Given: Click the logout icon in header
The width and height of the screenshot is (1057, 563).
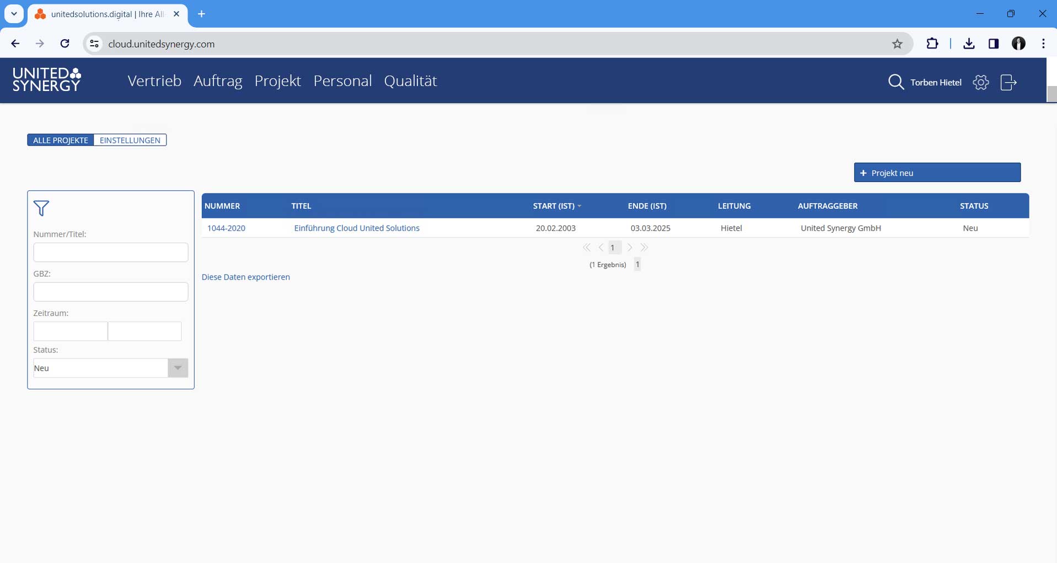Looking at the screenshot, I should (1008, 82).
